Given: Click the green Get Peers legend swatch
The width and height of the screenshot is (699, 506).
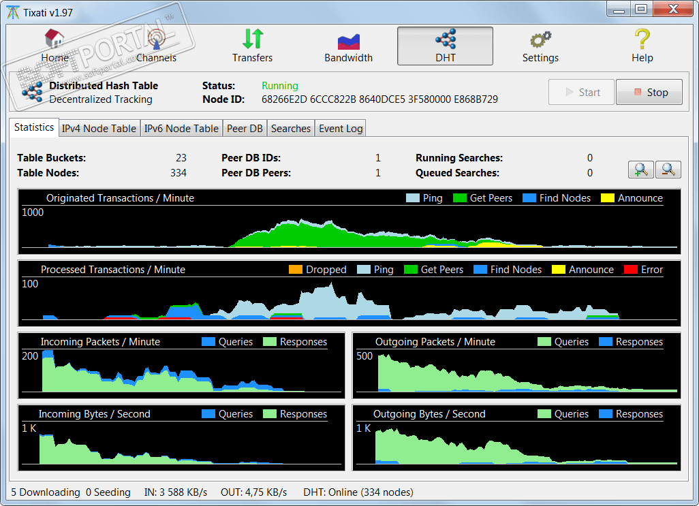Looking at the screenshot, I should pyautogui.click(x=459, y=198).
